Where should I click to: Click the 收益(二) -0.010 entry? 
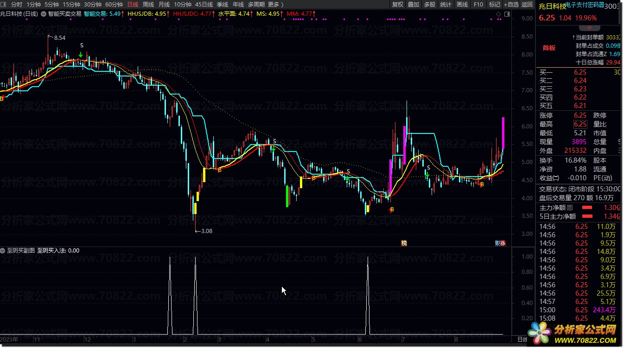563,178
